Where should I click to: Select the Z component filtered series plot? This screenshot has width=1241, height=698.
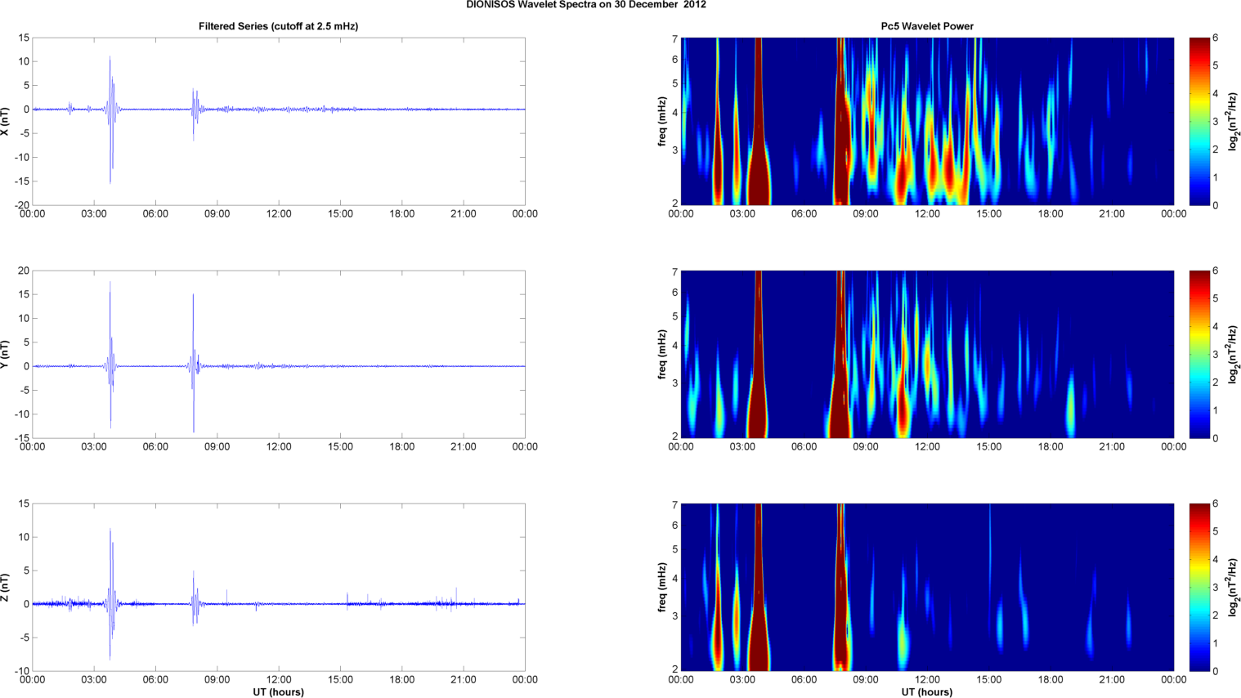pos(278,587)
